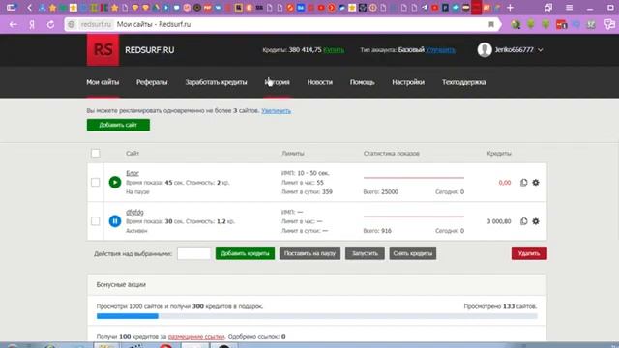Click the rightmost browser extension icon
The height and width of the screenshot is (348, 619).
coord(609,24)
